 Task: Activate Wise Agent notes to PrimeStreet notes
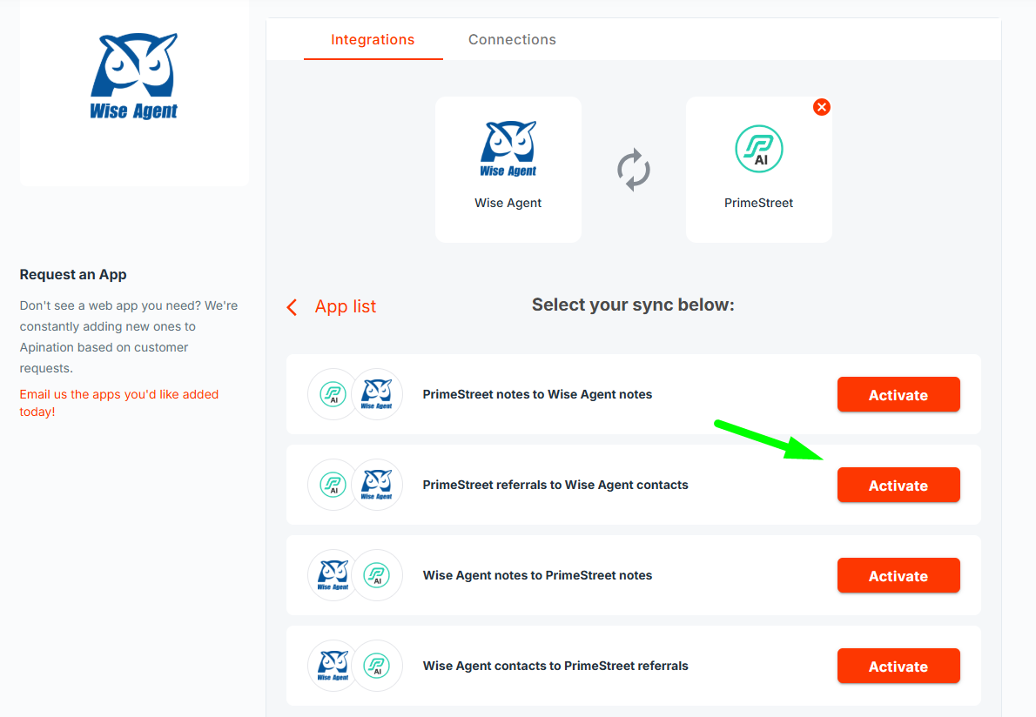click(x=898, y=576)
